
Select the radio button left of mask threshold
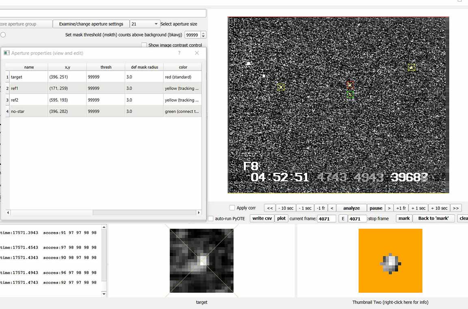point(3,34)
